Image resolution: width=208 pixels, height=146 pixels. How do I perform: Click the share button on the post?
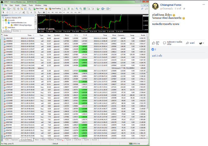tap(190, 43)
